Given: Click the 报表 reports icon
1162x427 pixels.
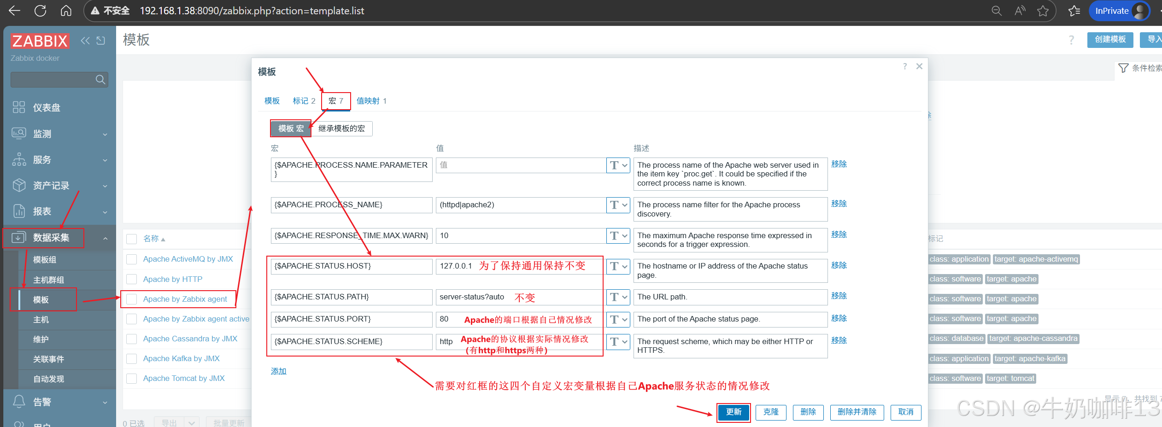Looking at the screenshot, I should click(x=19, y=211).
